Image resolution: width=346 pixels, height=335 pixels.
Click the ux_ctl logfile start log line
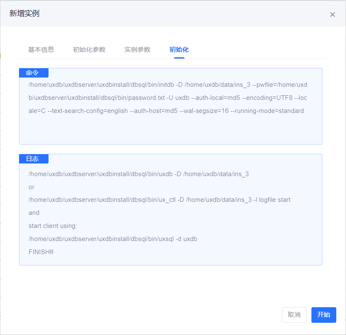[x=159, y=200]
